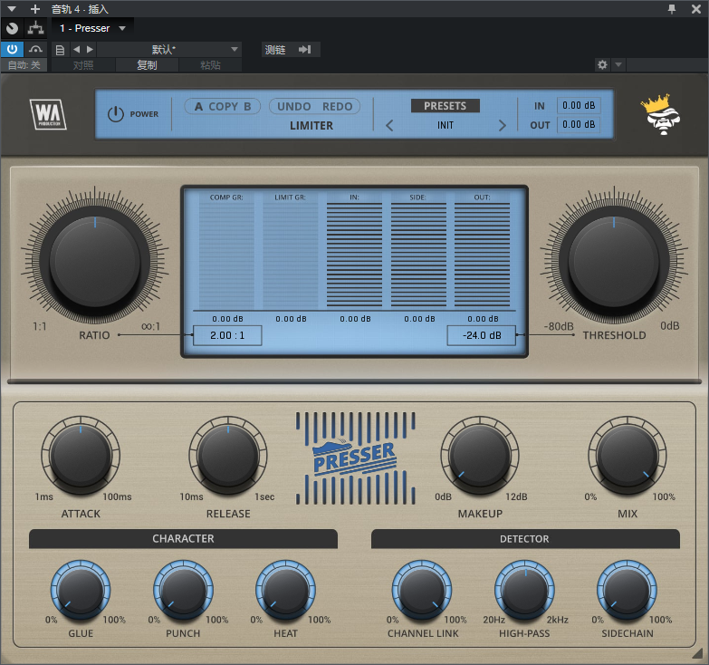
Task: Click the IN level meter
Action: click(355, 255)
